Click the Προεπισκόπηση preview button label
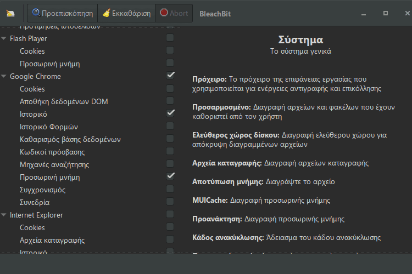This screenshot has height=274, width=412. (x=67, y=13)
